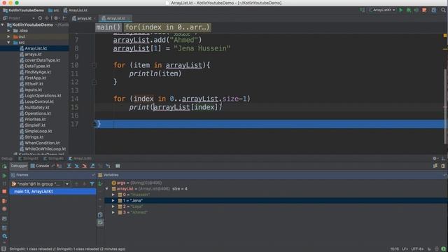Image resolution: width=448 pixels, height=252 pixels.
Task: Click the Scroll from Source target icon in the Project panel
Action: click(40, 18)
